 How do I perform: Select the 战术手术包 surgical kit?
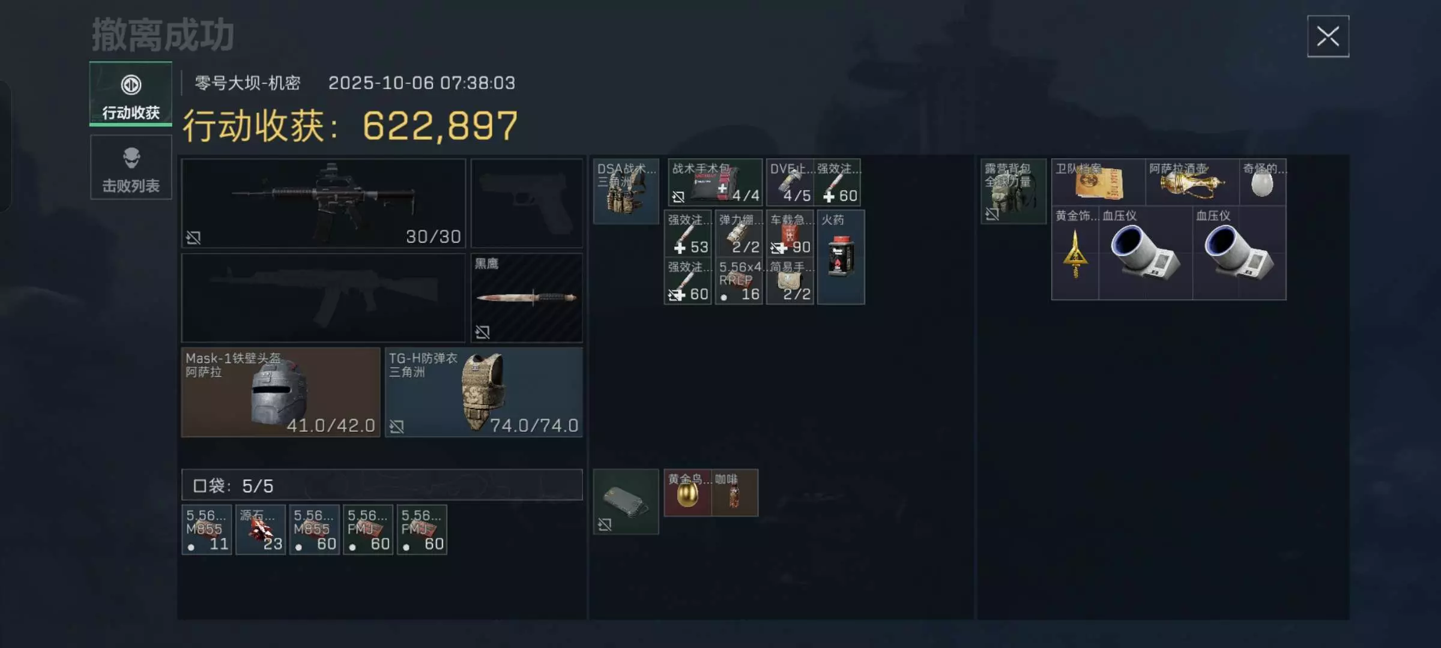(x=715, y=182)
